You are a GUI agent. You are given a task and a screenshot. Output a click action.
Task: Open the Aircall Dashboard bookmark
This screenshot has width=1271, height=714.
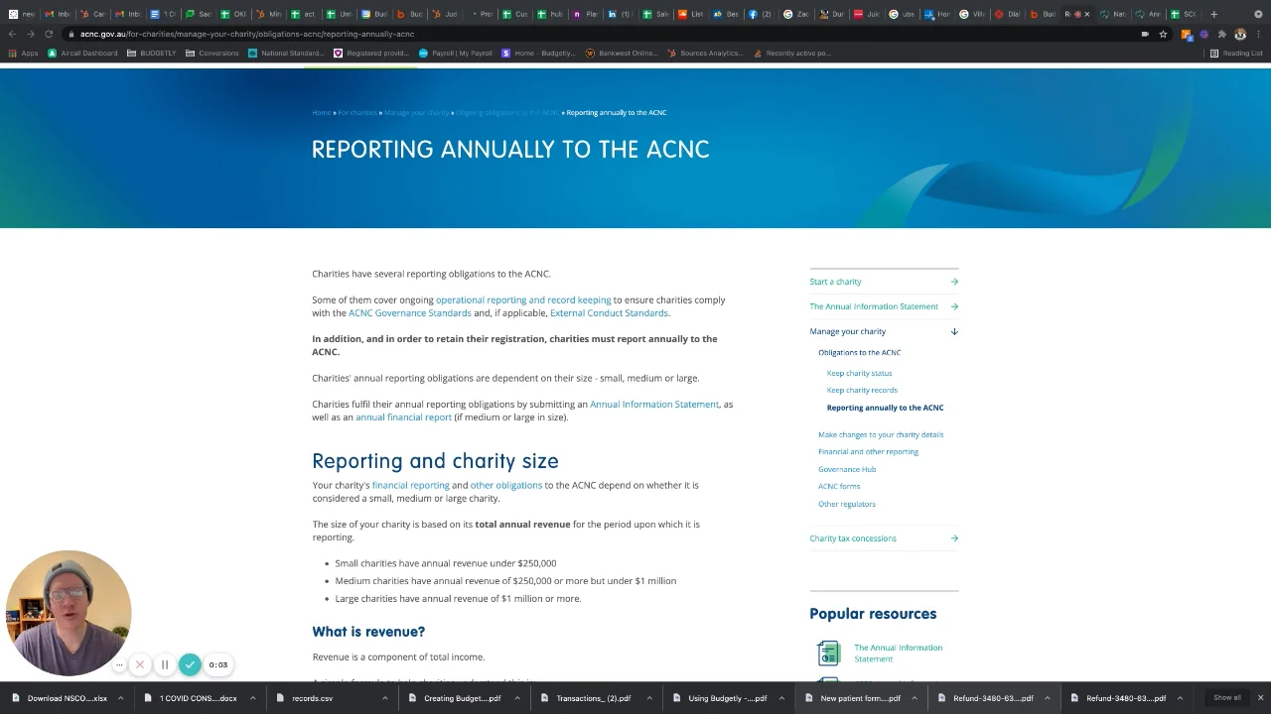pos(82,53)
